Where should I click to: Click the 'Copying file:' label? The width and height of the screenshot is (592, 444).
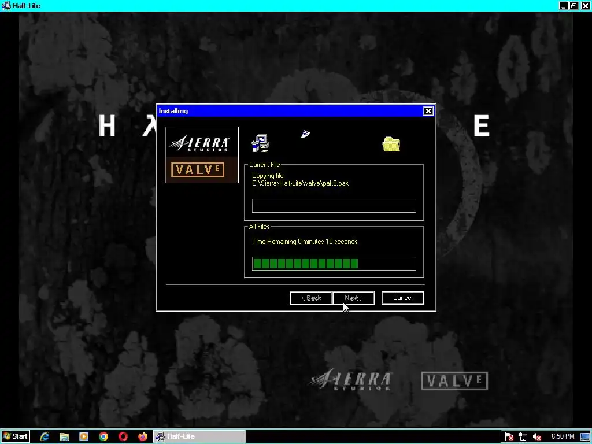click(268, 176)
